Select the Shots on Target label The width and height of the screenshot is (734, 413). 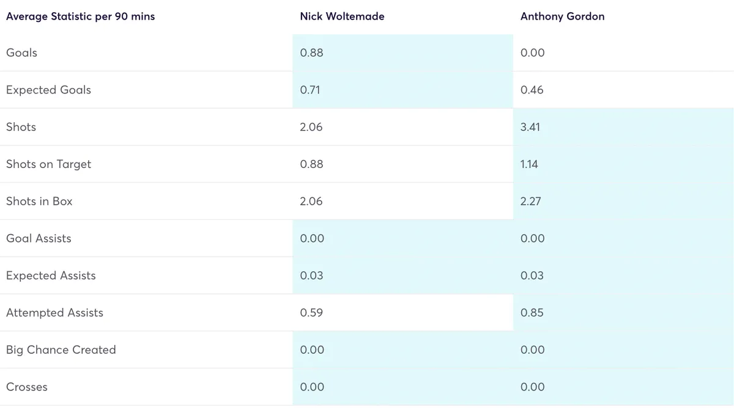click(48, 164)
